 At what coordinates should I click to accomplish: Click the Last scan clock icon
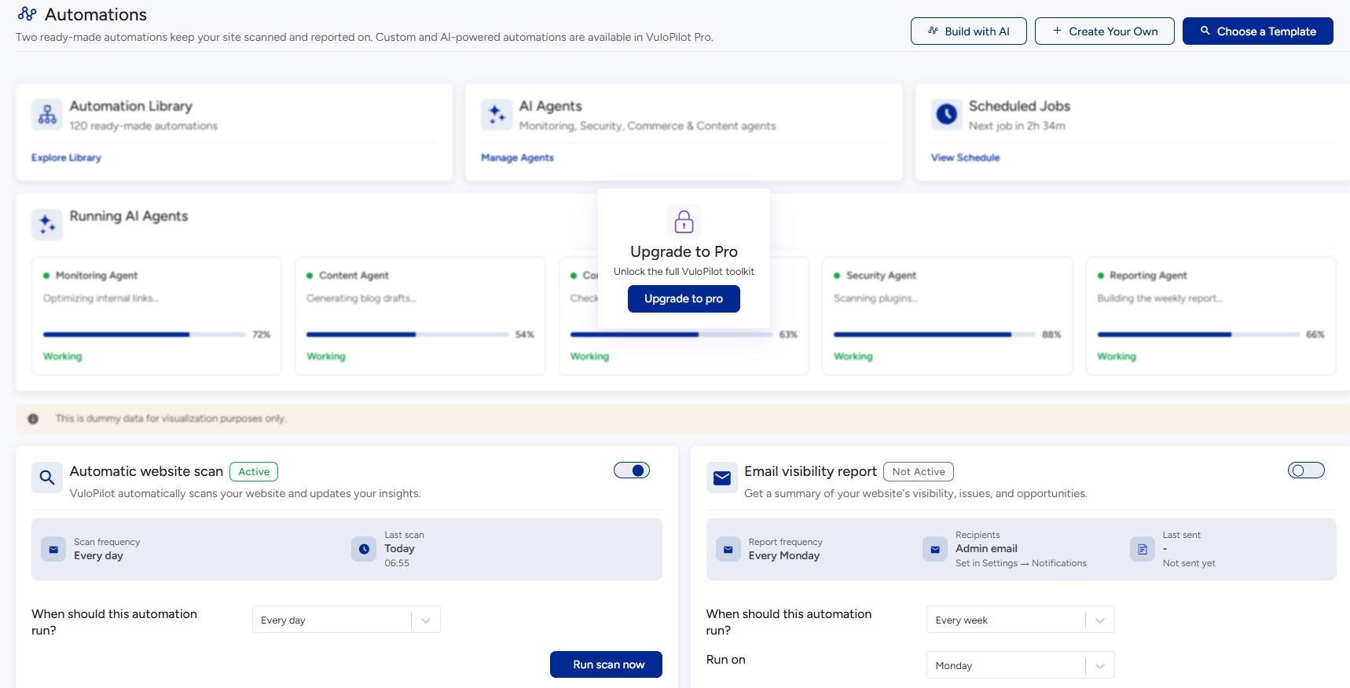click(x=364, y=550)
